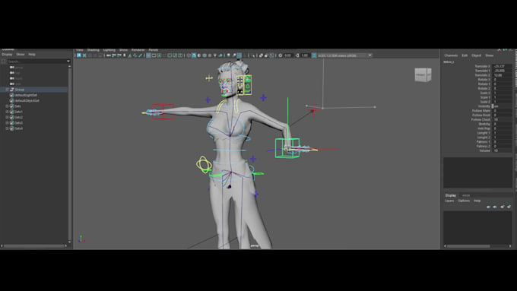Click the Safe Action toolbar icon
The image size is (517, 291).
[x=175, y=55]
